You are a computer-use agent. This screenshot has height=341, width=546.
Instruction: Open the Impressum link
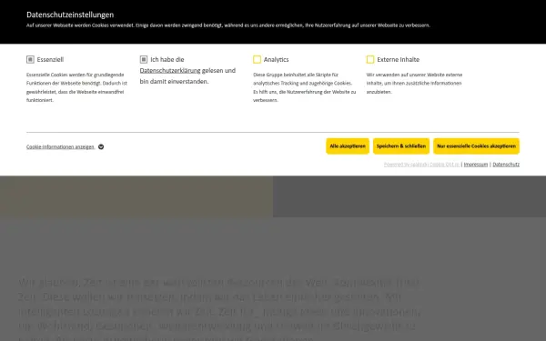tap(476, 165)
